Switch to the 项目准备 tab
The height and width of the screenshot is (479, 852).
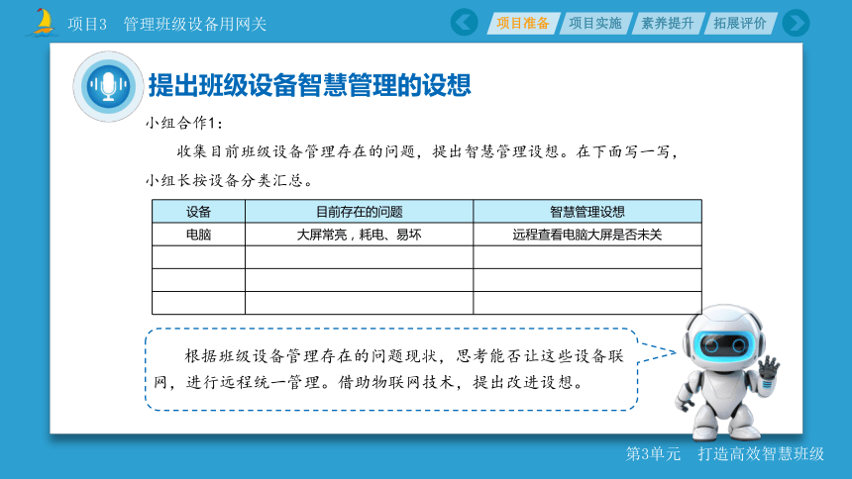click(523, 24)
